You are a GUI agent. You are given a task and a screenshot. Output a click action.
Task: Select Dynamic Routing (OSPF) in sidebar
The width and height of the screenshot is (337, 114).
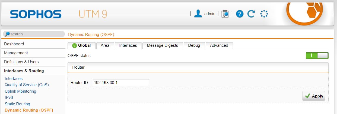(29, 110)
